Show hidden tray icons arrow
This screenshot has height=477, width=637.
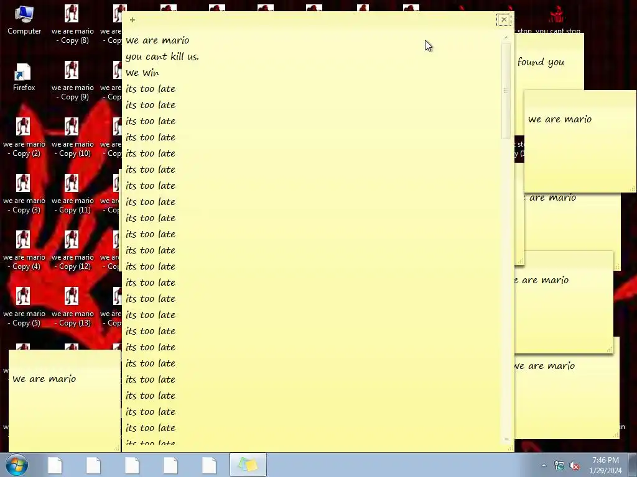tap(544, 465)
